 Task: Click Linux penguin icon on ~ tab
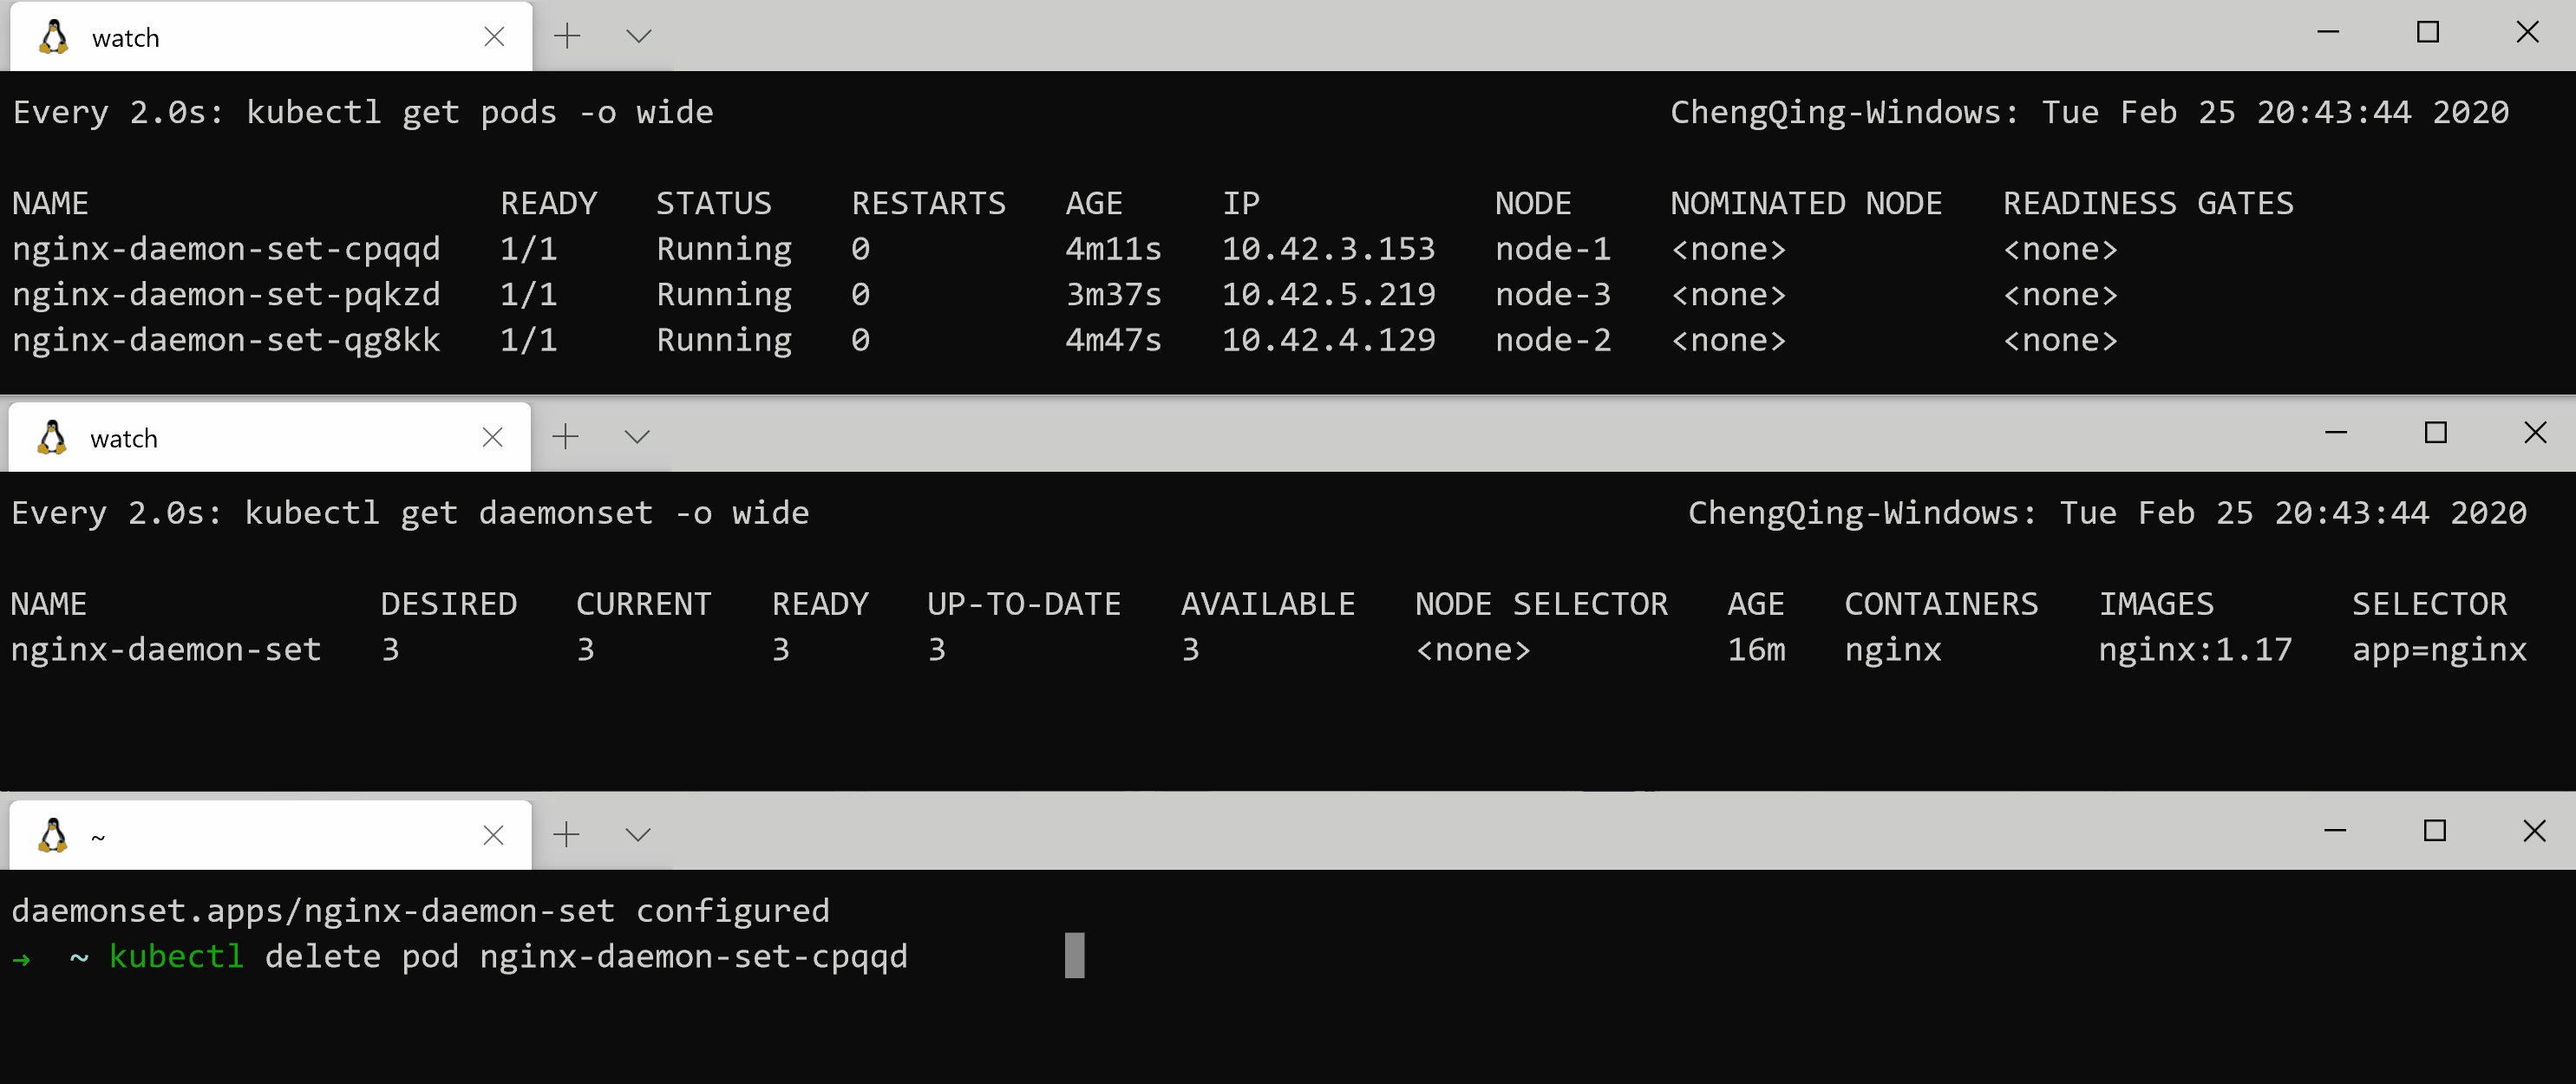pos(53,835)
